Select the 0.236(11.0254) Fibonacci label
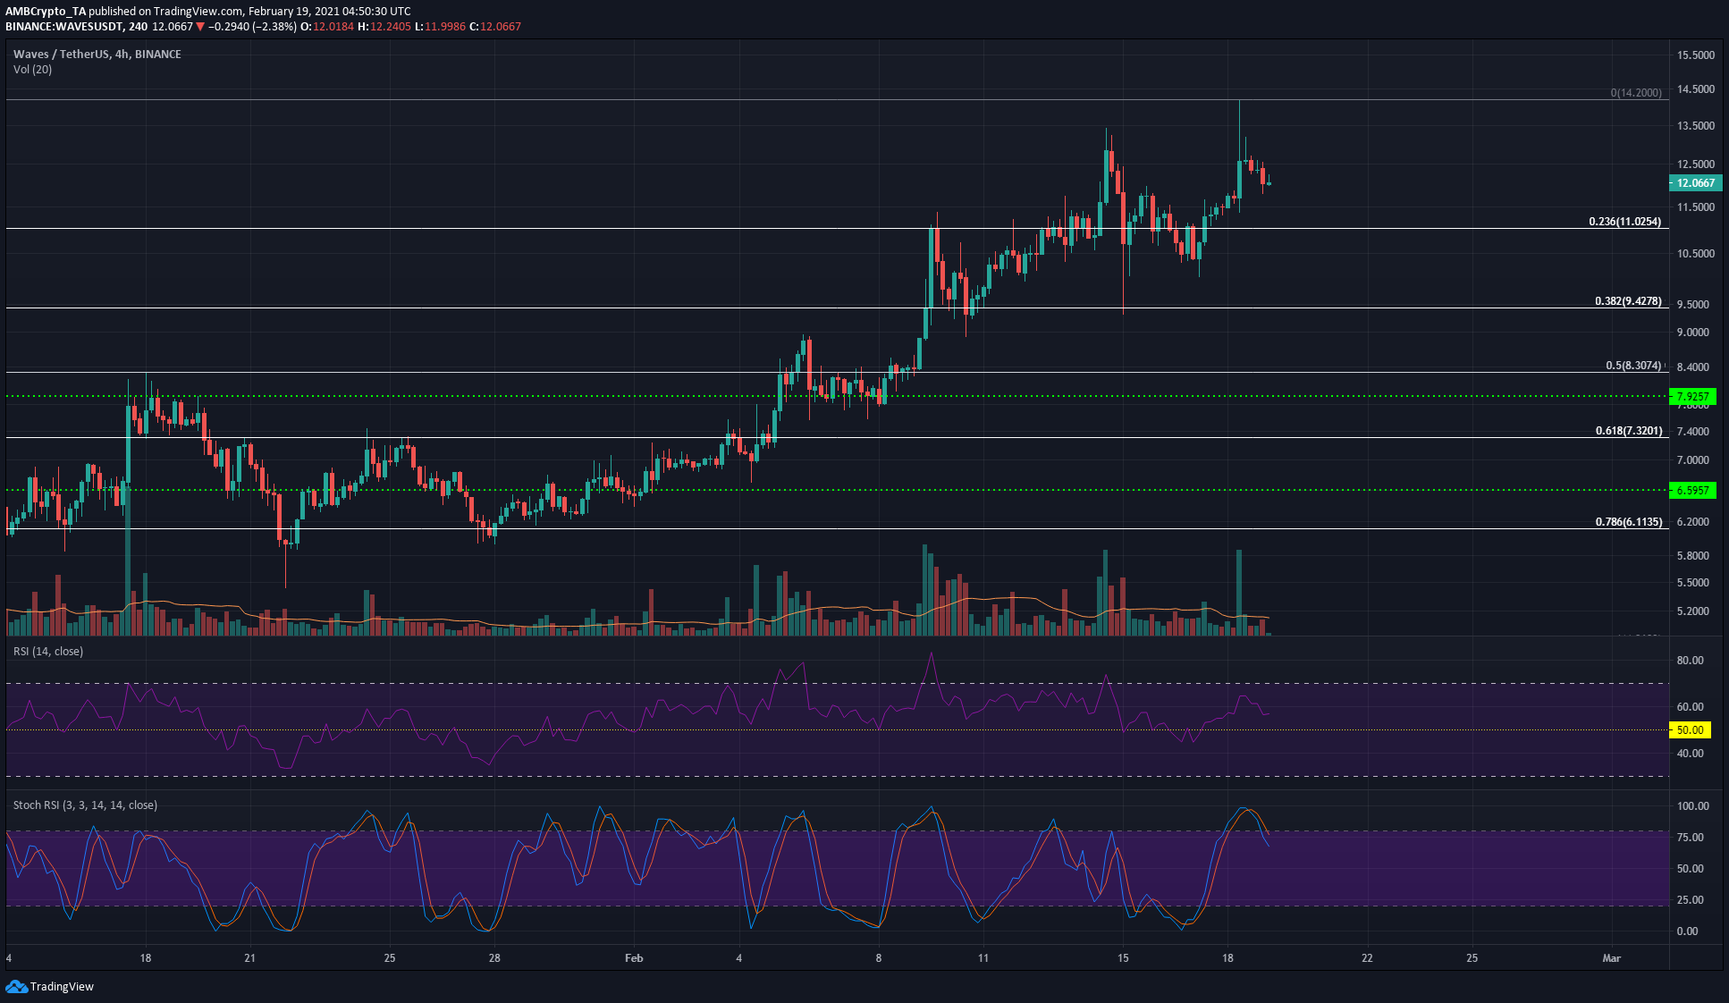Viewport: 1729px width, 1003px height. point(1624,222)
